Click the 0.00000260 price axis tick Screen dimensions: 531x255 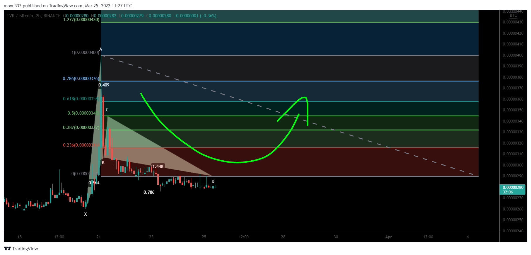[x=513, y=209]
